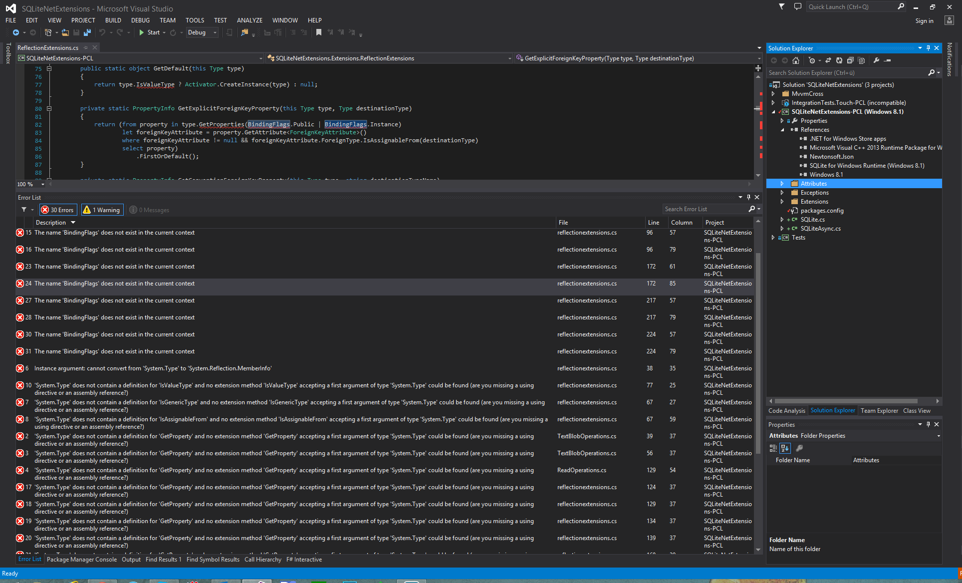Expand the Extensions folder in Solution Explorer
This screenshot has height=583, width=962.
(x=782, y=202)
